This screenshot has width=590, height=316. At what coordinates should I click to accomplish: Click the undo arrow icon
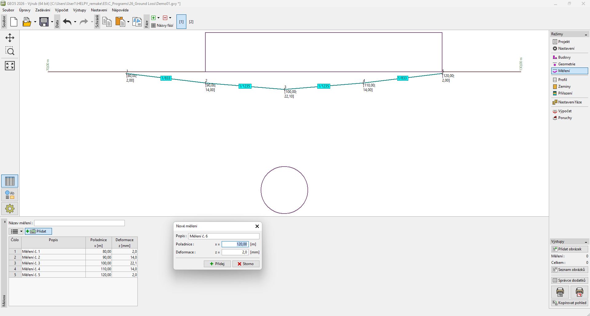tap(67, 22)
